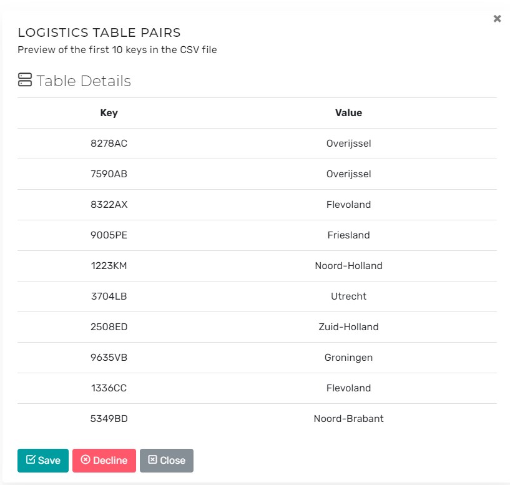Click the Friesland value cell
The image size is (510, 485).
[348, 235]
